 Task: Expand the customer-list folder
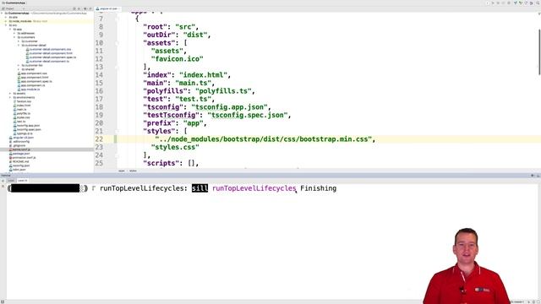tap(19, 65)
